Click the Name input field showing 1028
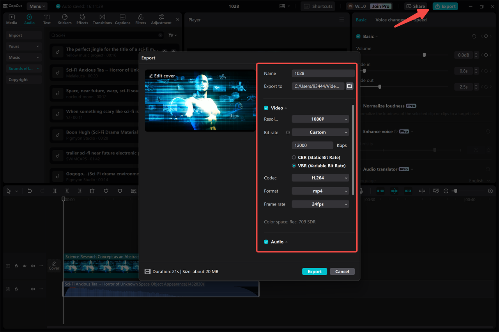Screen dimensions: 499x332 click(323, 73)
